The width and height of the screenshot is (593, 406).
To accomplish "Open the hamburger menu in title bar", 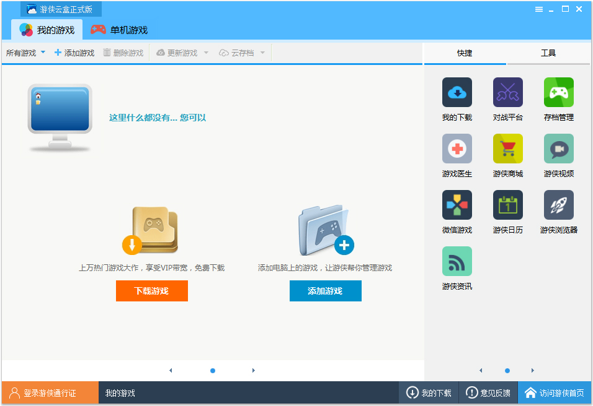I will pyautogui.click(x=539, y=9).
